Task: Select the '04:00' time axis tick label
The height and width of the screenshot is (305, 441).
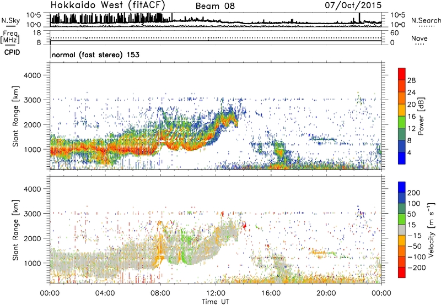Action: [x=105, y=293]
